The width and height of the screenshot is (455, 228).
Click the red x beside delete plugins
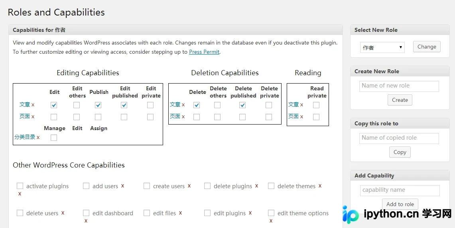[256, 186]
